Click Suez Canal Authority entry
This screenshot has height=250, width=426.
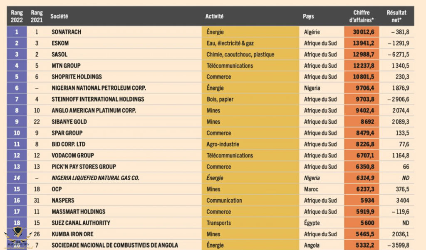[x=81, y=223]
